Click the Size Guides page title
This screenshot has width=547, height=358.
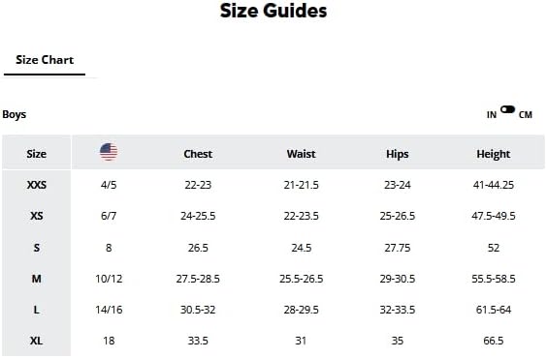(273, 10)
